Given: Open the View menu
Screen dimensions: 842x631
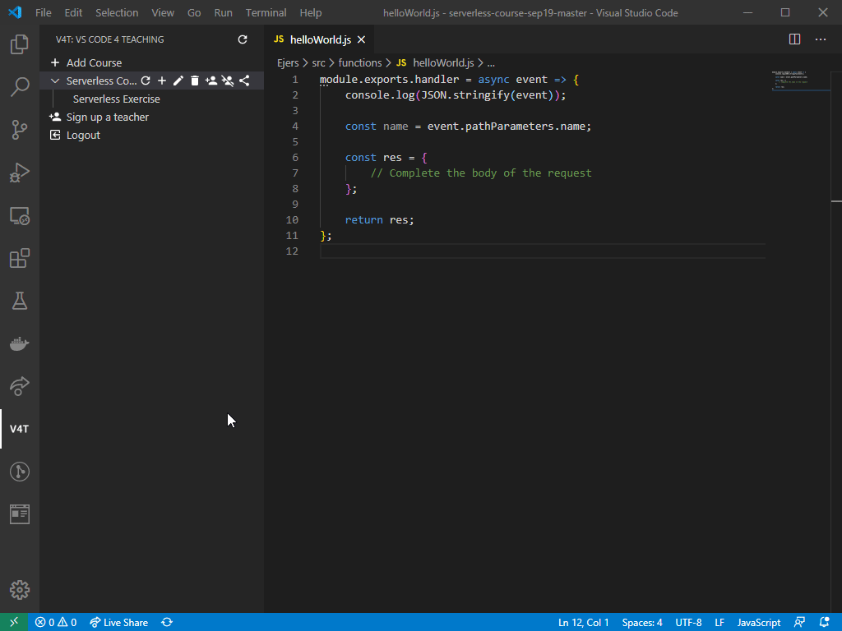Looking at the screenshot, I should [163, 12].
